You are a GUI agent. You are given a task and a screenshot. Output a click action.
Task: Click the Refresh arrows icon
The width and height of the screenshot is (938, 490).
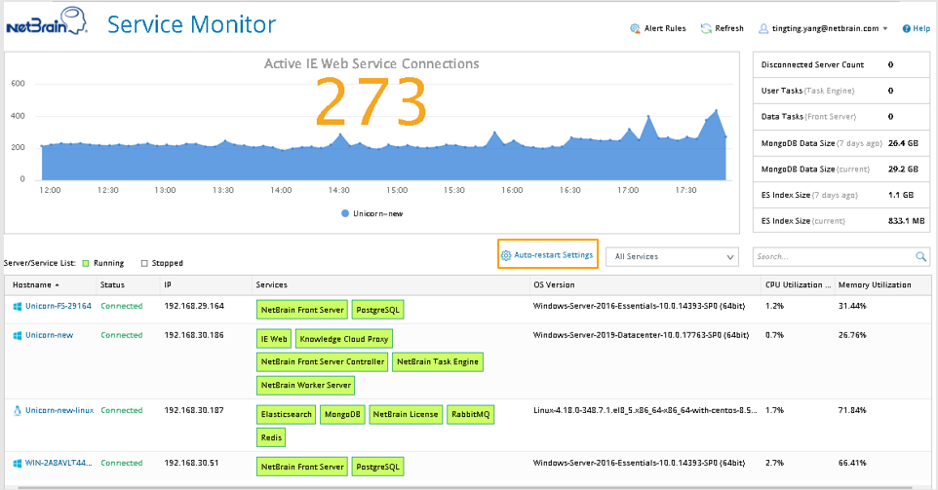pos(706,28)
